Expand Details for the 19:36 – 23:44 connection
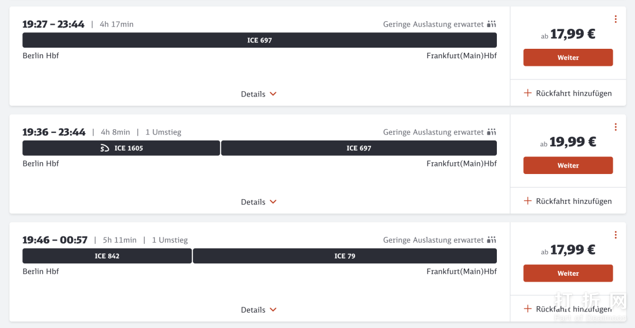The height and width of the screenshot is (328, 635). coord(259,202)
